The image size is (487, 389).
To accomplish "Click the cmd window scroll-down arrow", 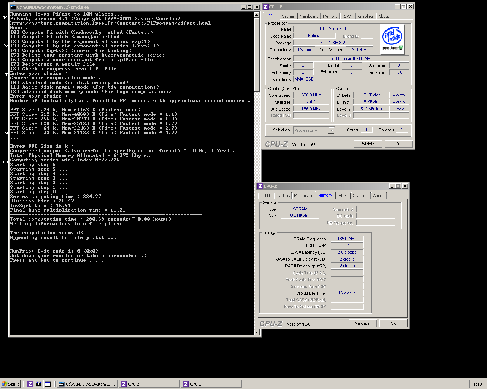I will point(257,332).
